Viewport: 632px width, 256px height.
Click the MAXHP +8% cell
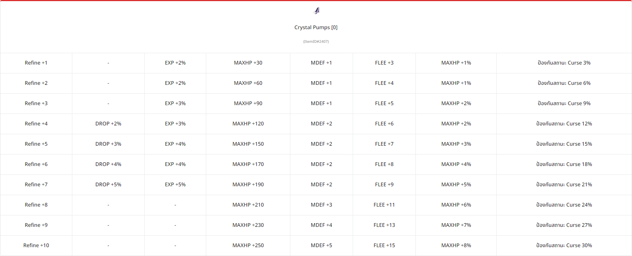coord(456,245)
